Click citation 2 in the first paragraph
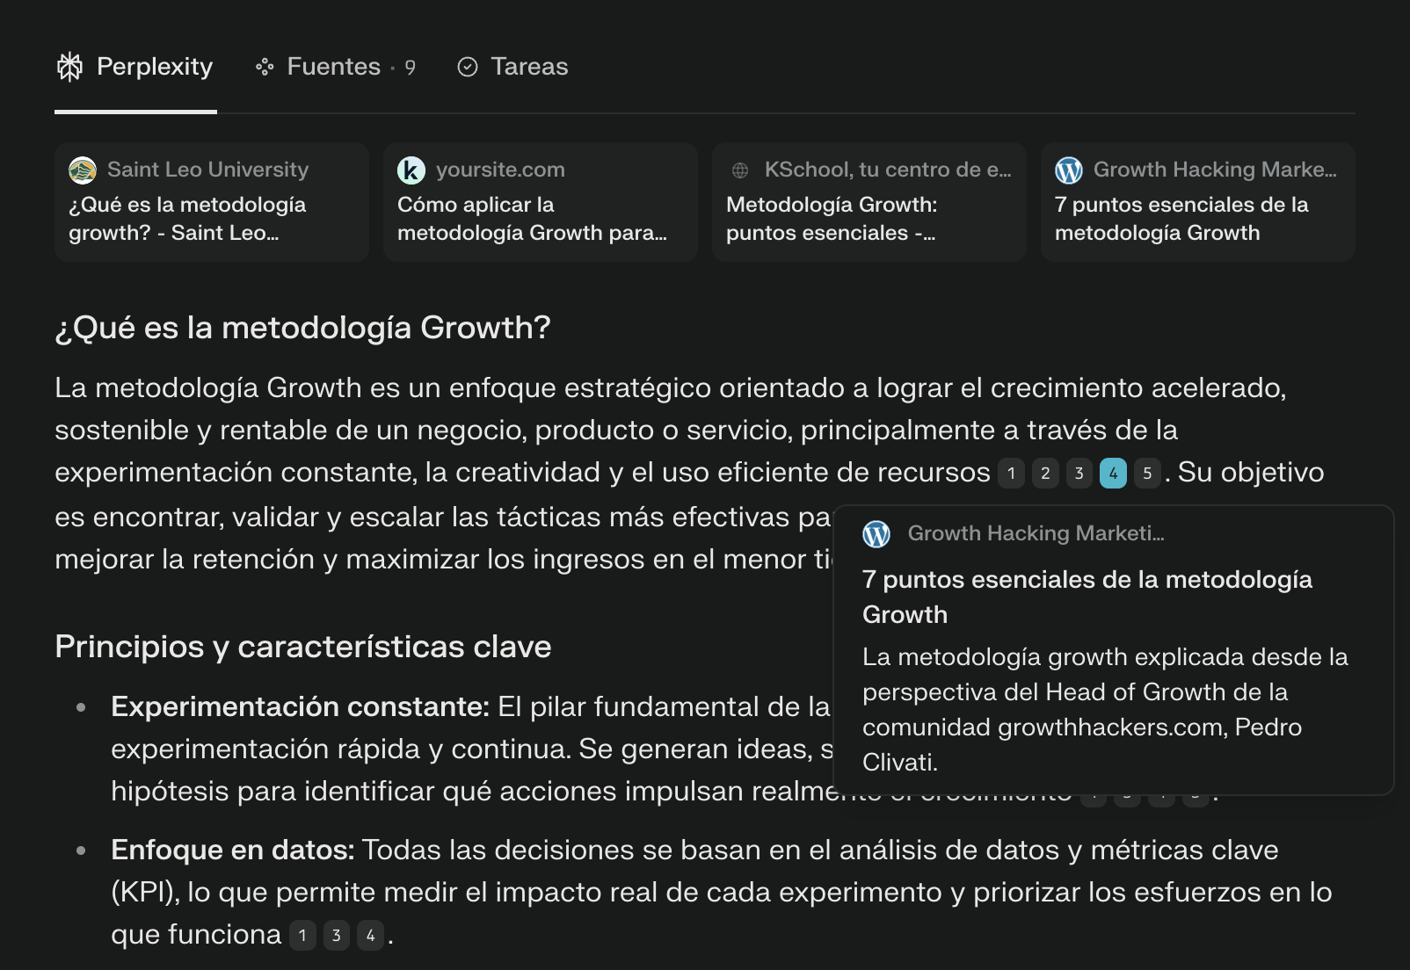This screenshot has height=970, width=1410. (x=1045, y=474)
